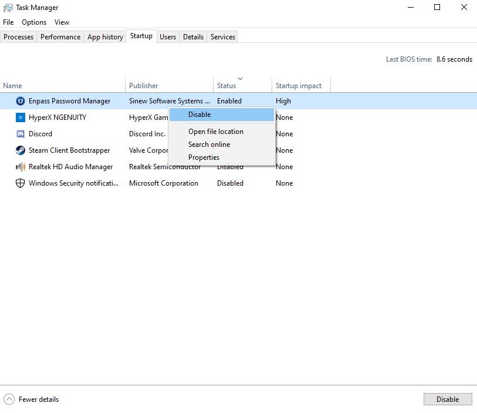Image resolution: width=477 pixels, height=413 pixels.
Task: Sort by the Name column header
Action: click(62, 85)
